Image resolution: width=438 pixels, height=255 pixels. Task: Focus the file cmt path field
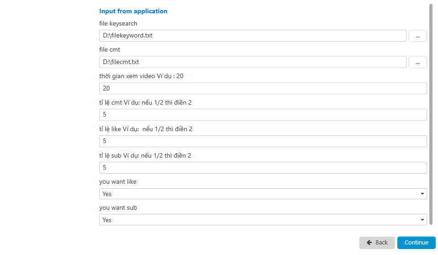pyautogui.click(x=252, y=62)
